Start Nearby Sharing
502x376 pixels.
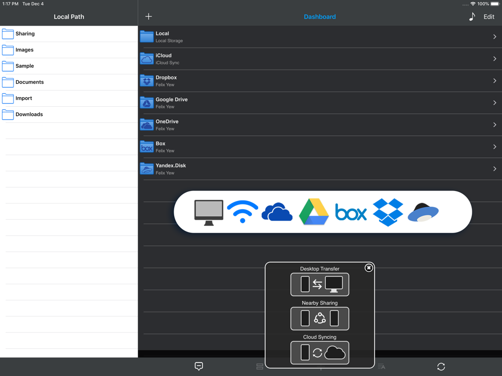click(319, 318)
